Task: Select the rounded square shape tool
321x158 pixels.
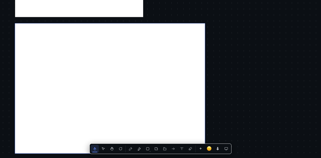Action: pyautogui.click(x=147, y=149)
